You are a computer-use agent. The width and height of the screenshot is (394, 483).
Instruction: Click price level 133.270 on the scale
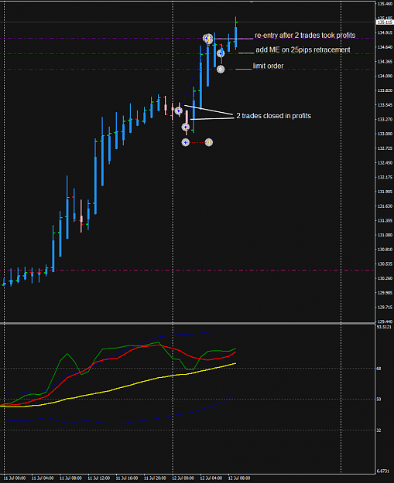coord(385,120)
